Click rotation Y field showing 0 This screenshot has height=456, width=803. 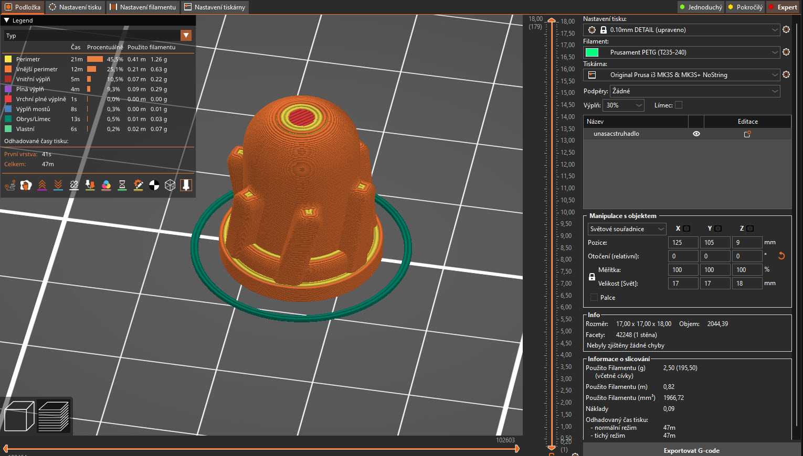(x=715, y=256)
